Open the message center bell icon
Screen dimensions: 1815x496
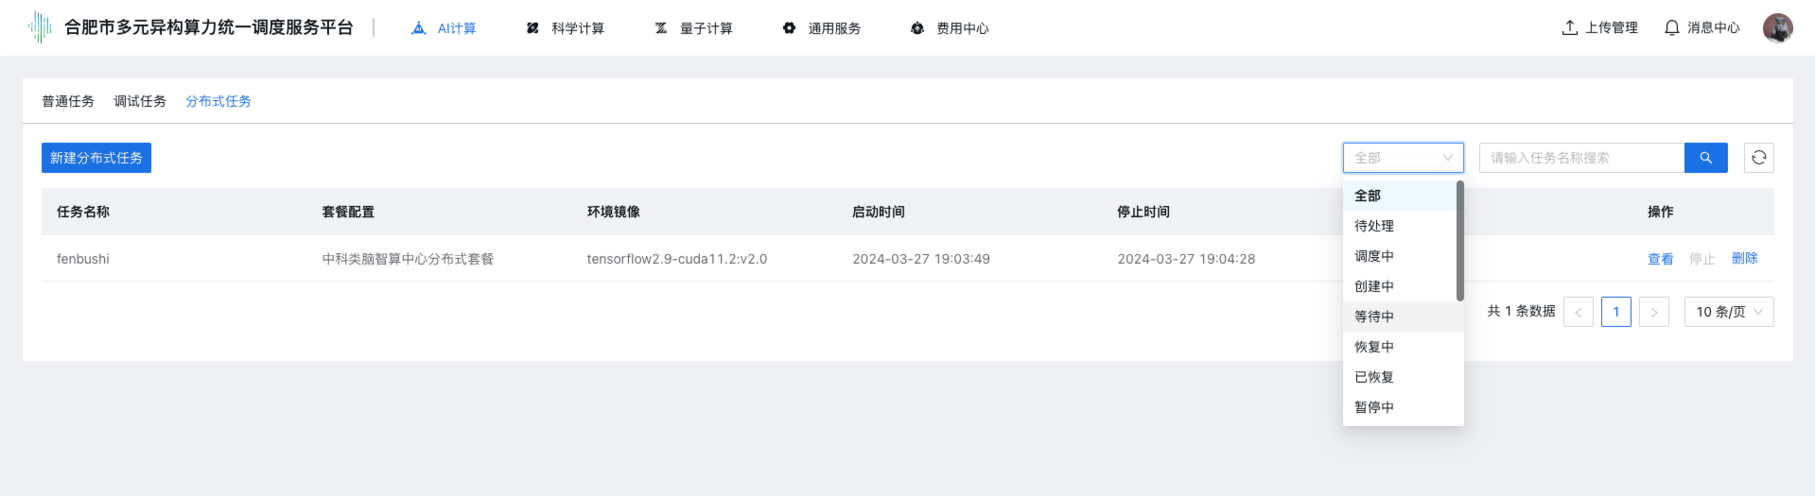pos(1672,27)
